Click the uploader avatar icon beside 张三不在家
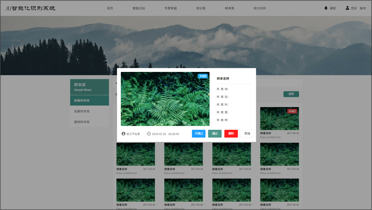The height and width of the screenshot is (210, 372). 123,134
